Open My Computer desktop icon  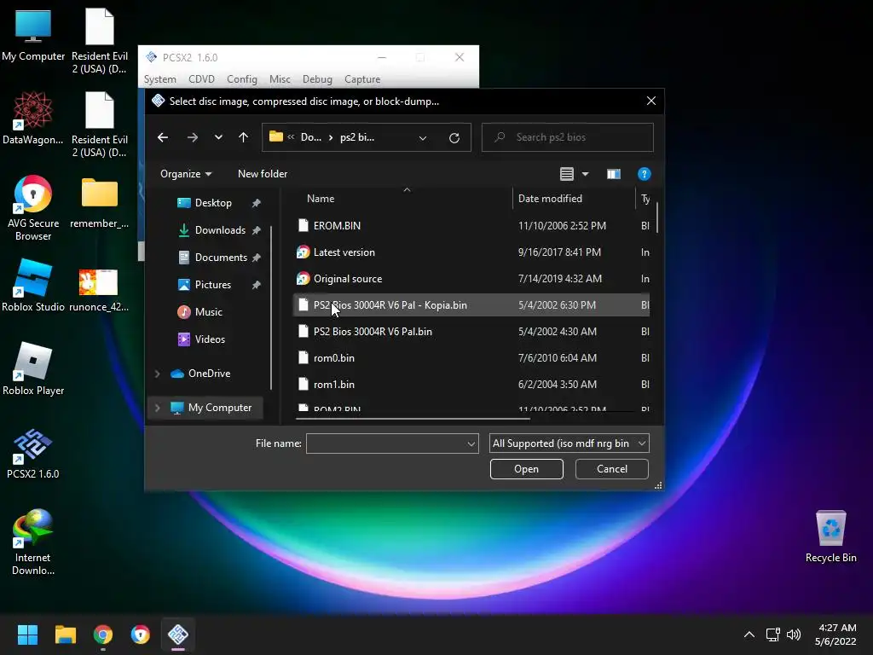[x=33, y=35]
